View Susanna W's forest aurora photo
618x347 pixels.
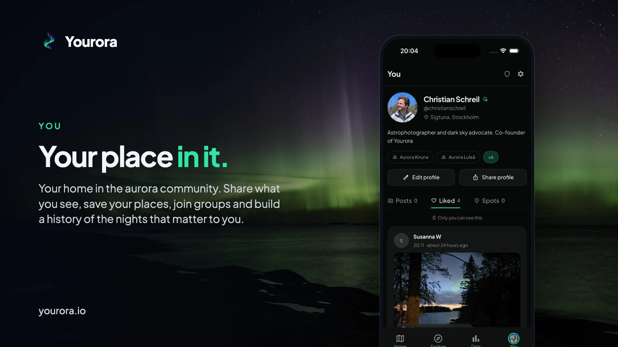[x=457, y=289]
